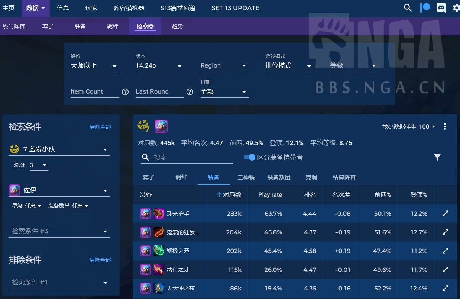Open the 等级 dropdown

point(354,66)
